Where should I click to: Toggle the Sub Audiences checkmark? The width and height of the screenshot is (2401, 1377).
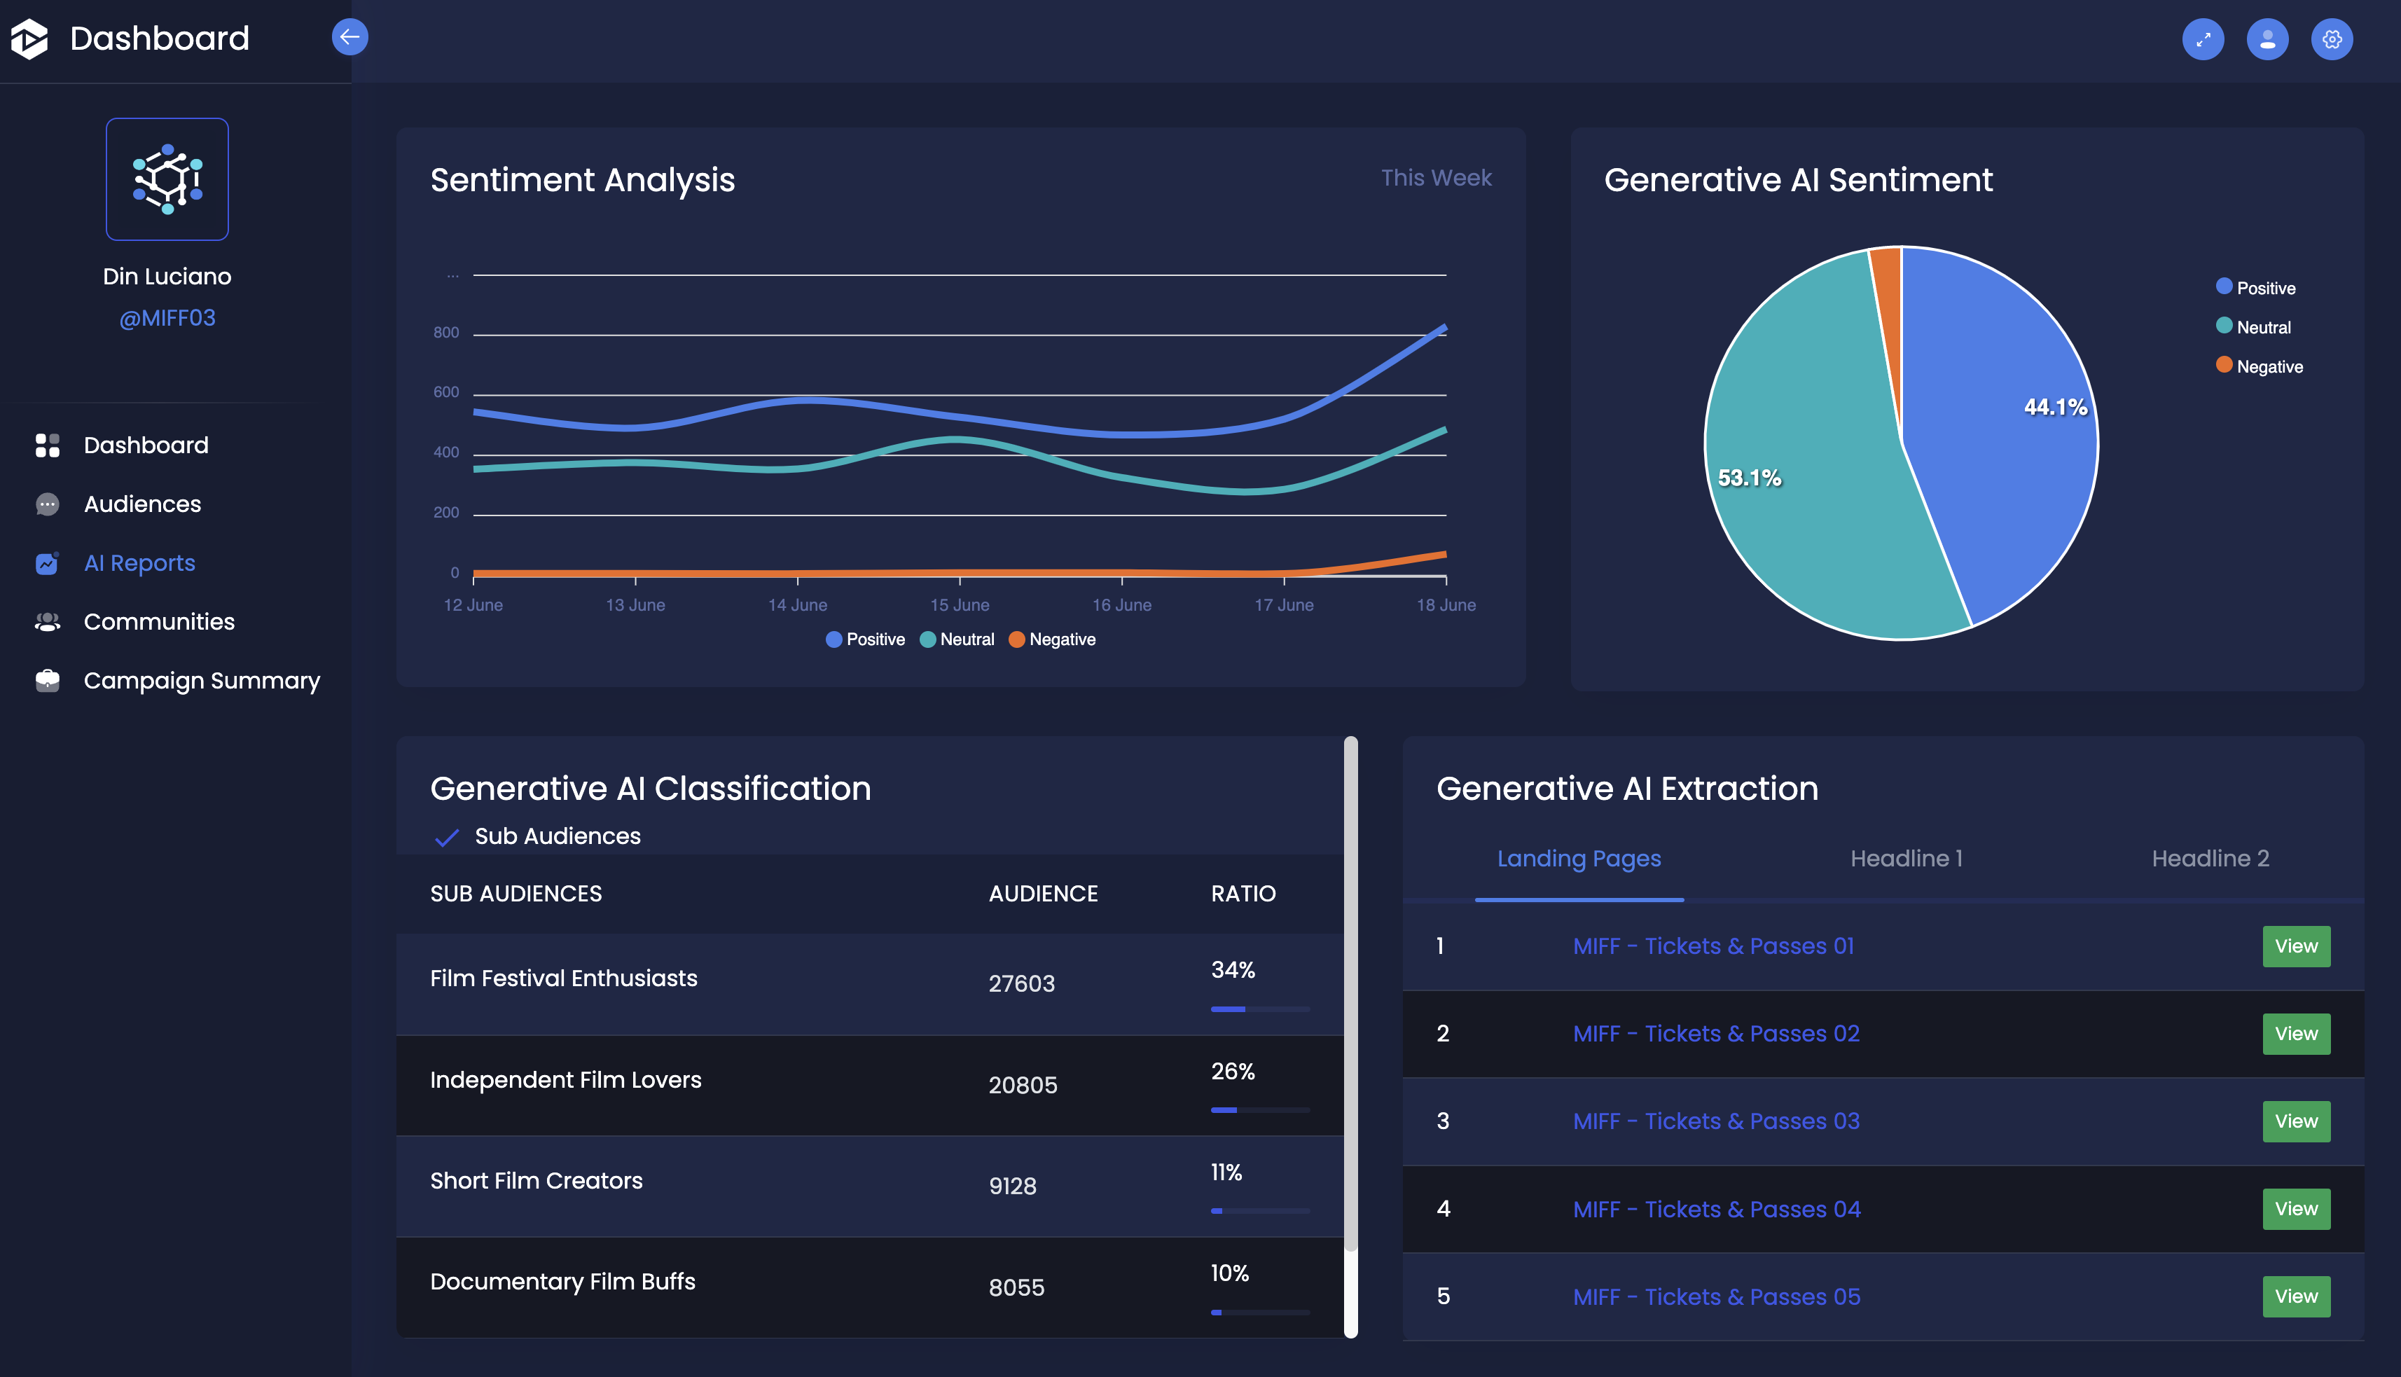pyautogui.click(x=446, y=837)
